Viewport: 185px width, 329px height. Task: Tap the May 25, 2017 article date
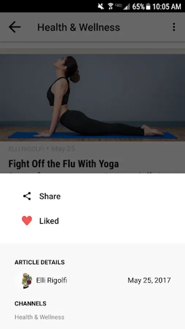(149, 280)
